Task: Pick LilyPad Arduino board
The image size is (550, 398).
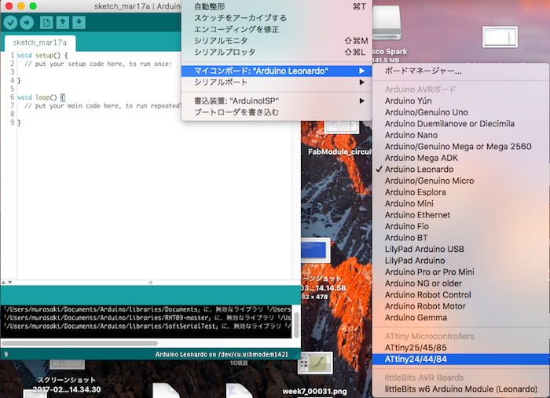Action: pos(460,261)
